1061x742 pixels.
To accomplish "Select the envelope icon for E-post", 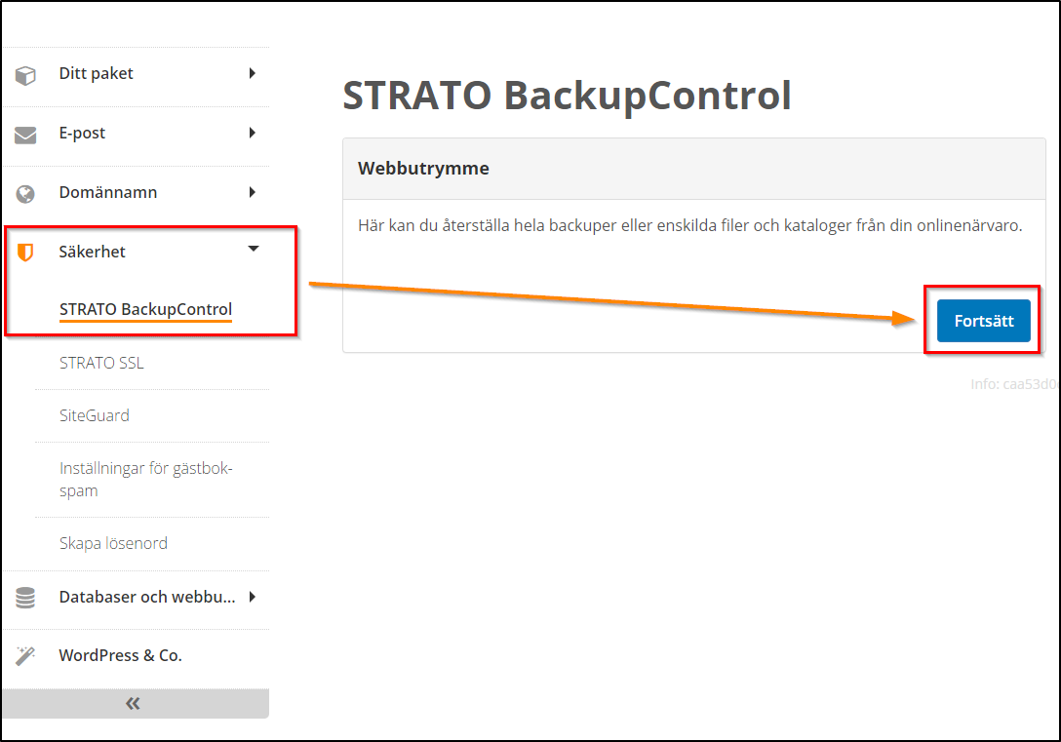I will tap(23, 132).
